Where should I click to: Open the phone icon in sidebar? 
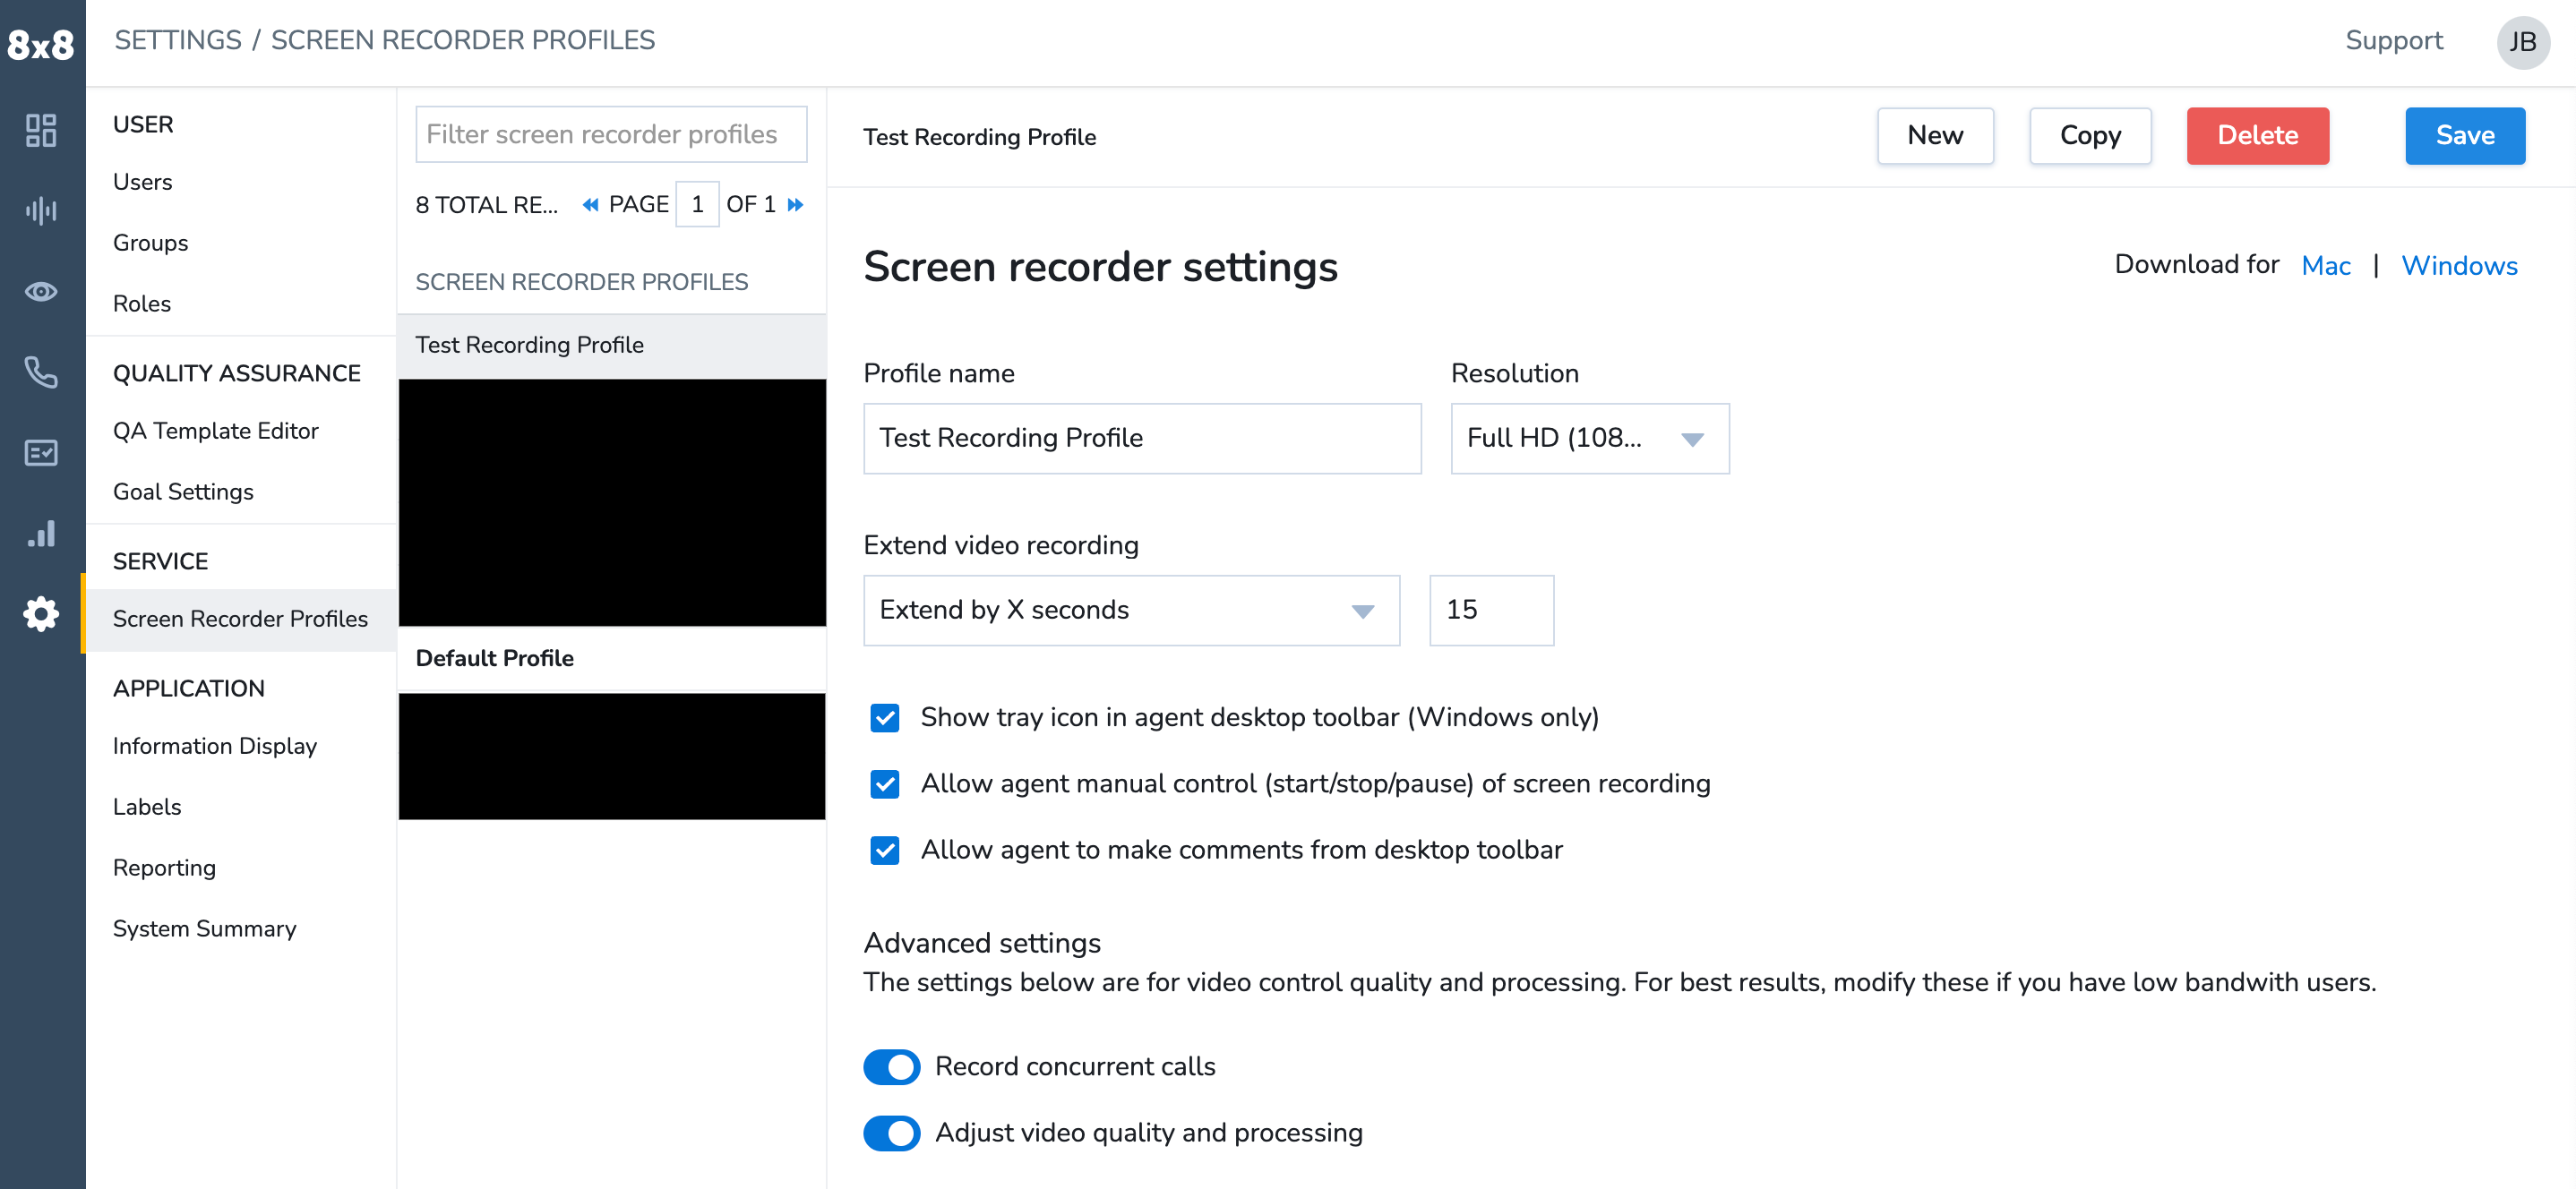pyautogui.click(x=41, y=372)
